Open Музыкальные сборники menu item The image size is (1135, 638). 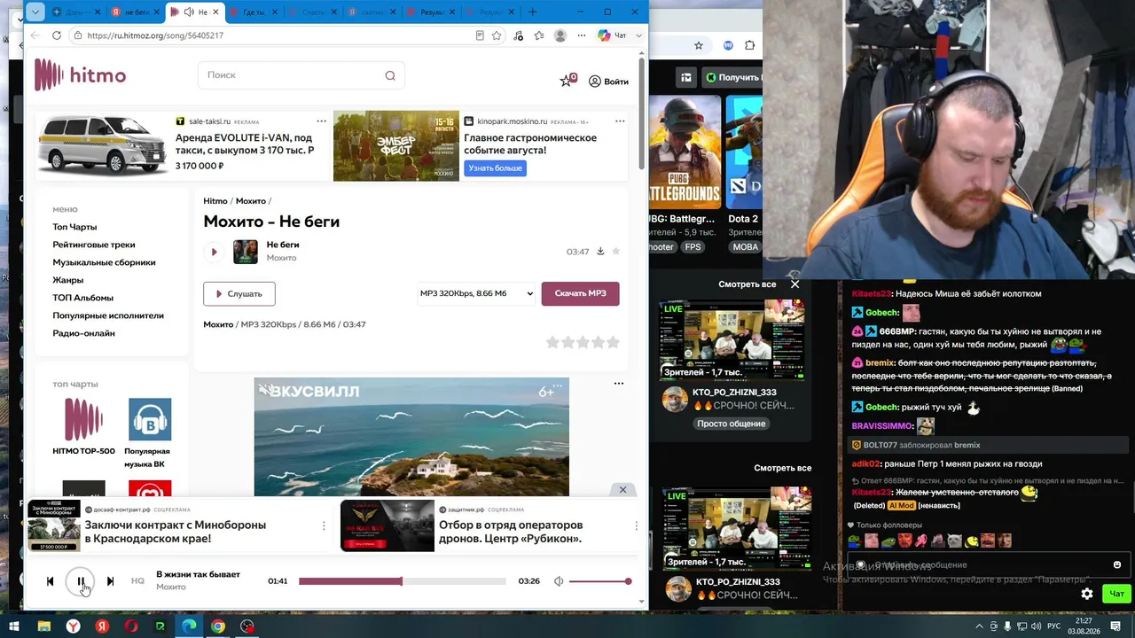[x=104, y=262]
